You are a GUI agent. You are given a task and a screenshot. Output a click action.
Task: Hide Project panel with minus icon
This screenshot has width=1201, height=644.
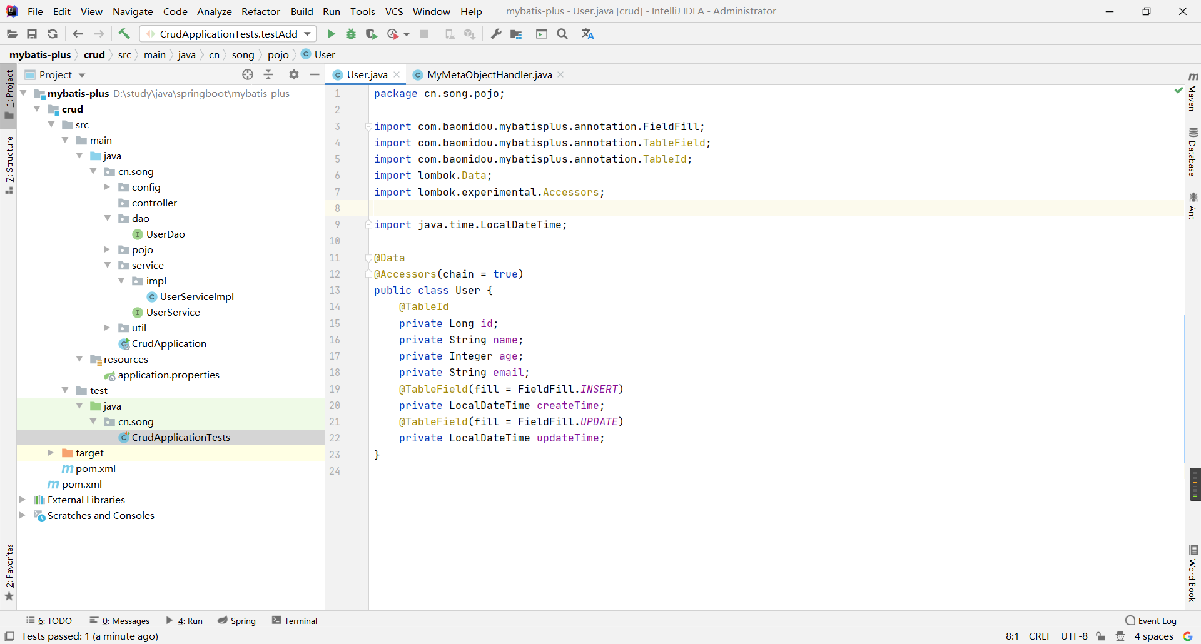coord(315,74)
